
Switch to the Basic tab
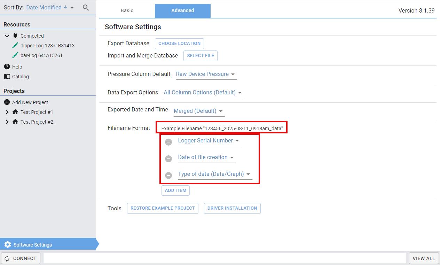click(127, 10)
